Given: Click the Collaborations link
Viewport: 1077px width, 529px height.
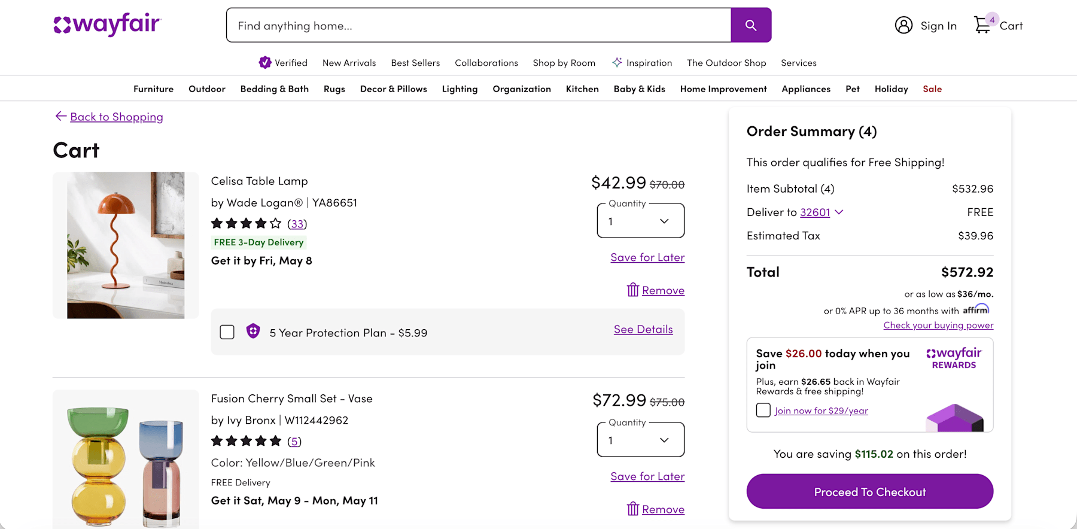Looking at the screenshot, I should 486,62.
